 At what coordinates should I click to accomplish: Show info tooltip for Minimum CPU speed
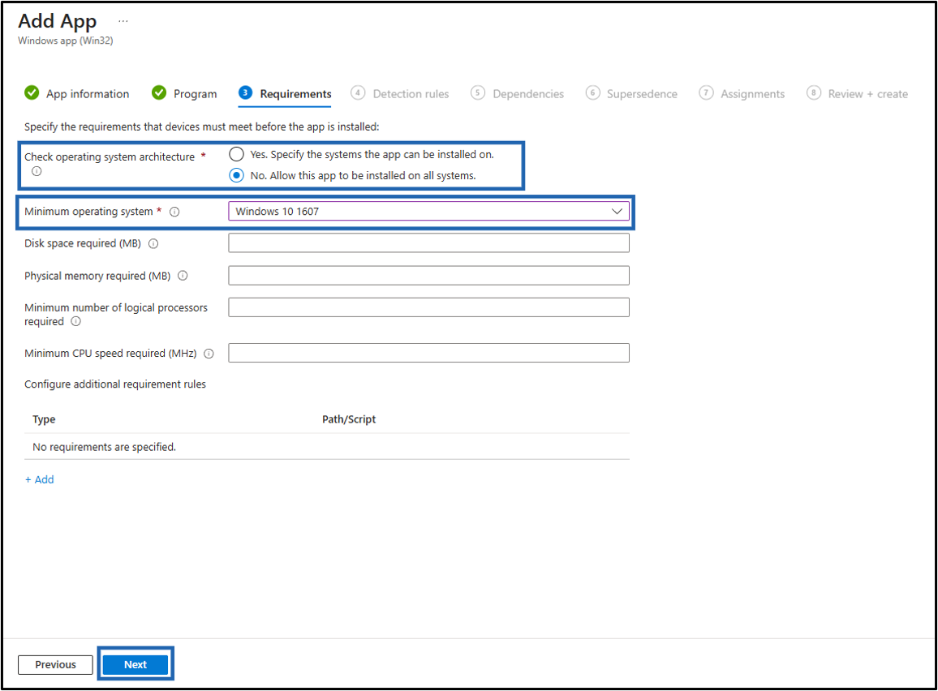(209, 354)
